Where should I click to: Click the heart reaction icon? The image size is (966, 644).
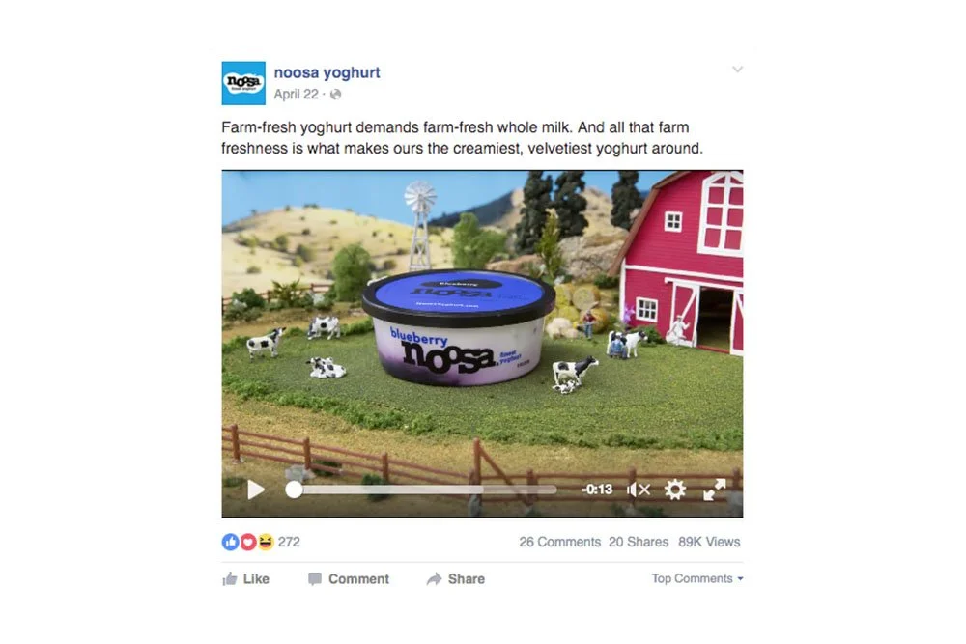[247, 542]
